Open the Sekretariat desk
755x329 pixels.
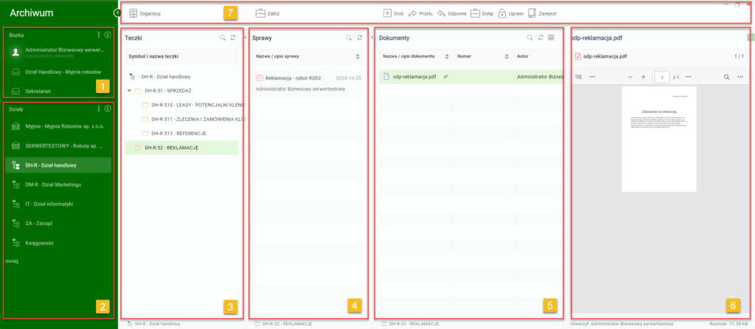tap(58, 91)
